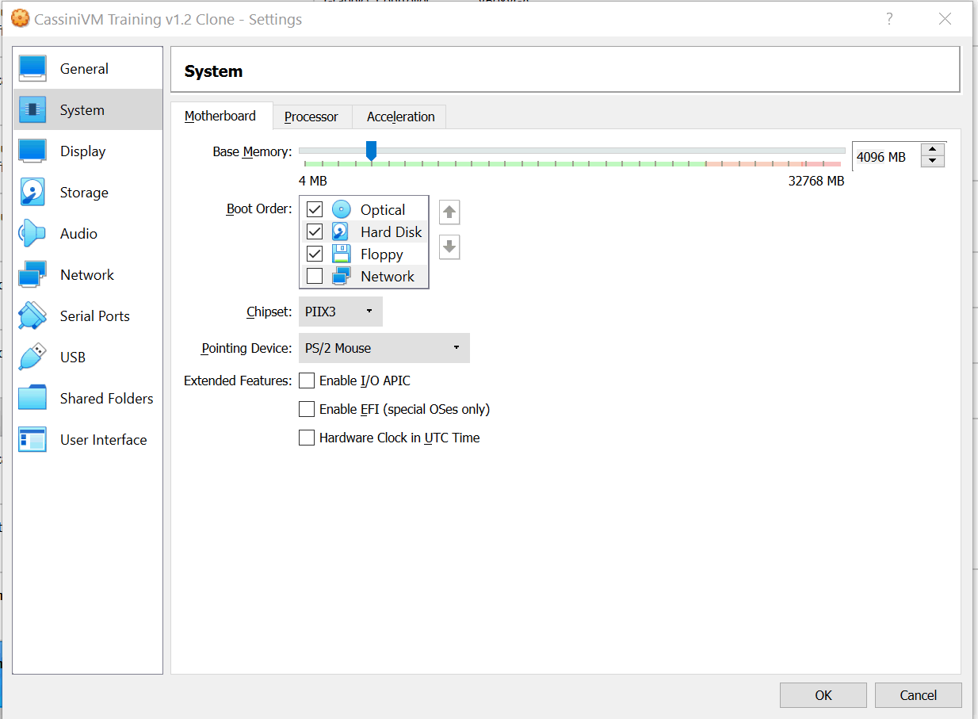
Task: Click the User Interface label in sidebar
Action: 104,440
